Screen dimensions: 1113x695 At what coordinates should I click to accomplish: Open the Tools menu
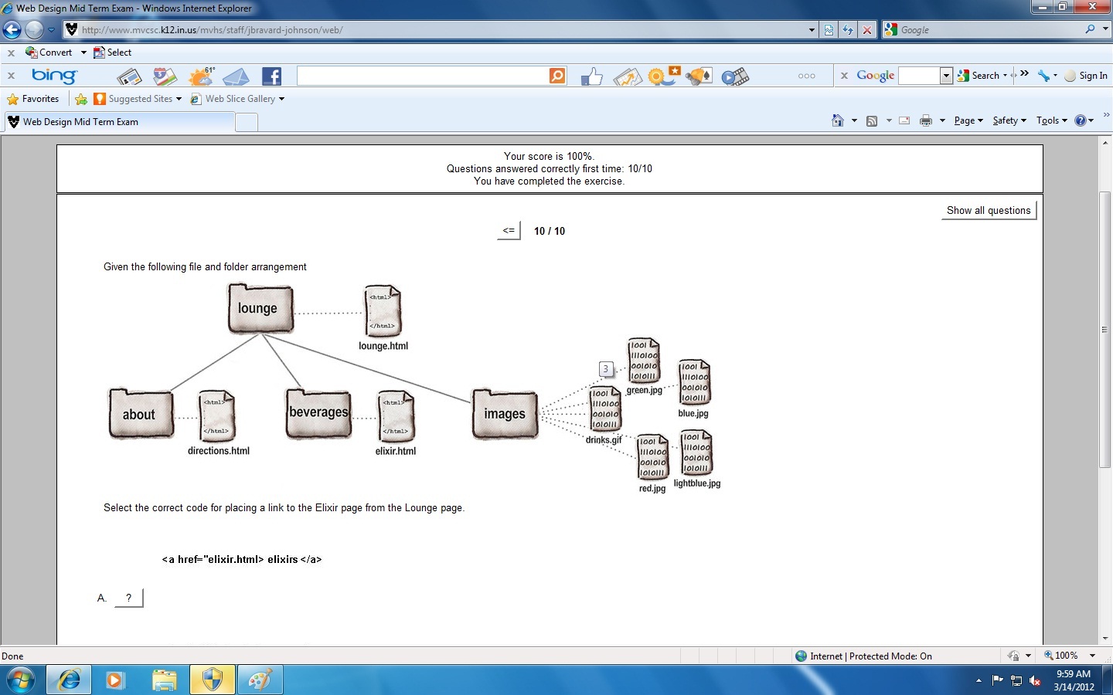coord(1051,120)
